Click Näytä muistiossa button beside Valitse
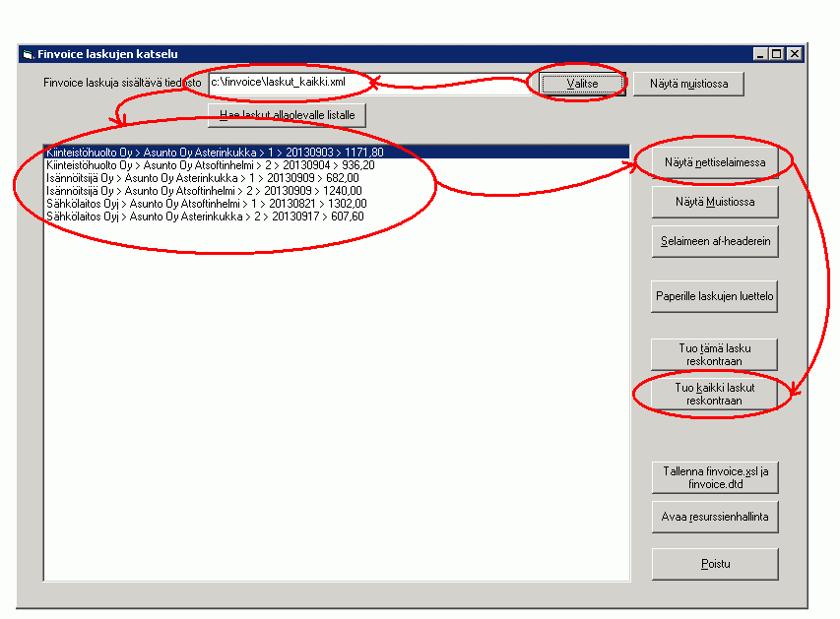Screen dimensions: 840x619 [688, 84]
